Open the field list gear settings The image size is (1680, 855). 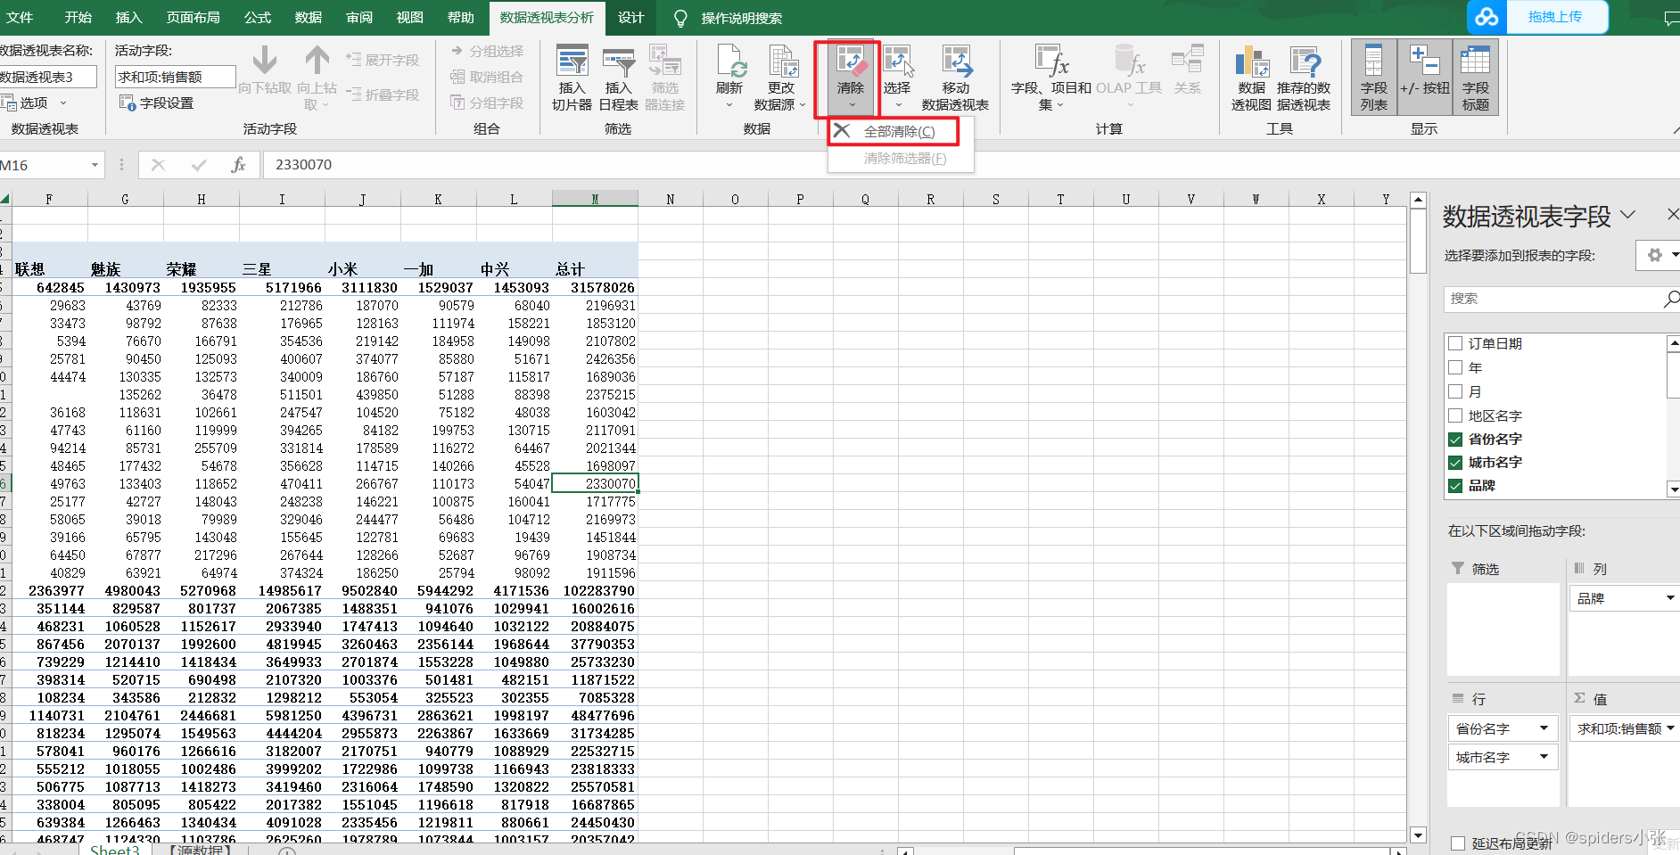(1655, 255)
